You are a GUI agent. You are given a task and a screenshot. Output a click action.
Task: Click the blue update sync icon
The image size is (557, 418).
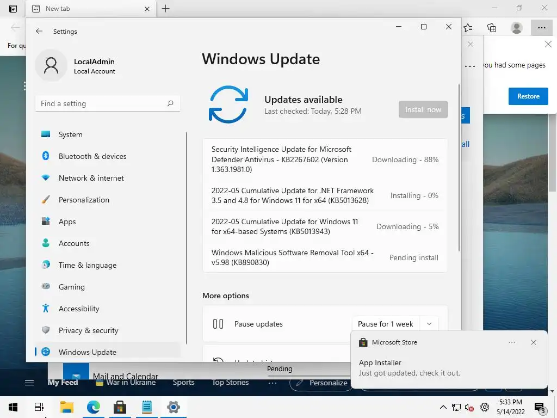(x=228, y=104)
